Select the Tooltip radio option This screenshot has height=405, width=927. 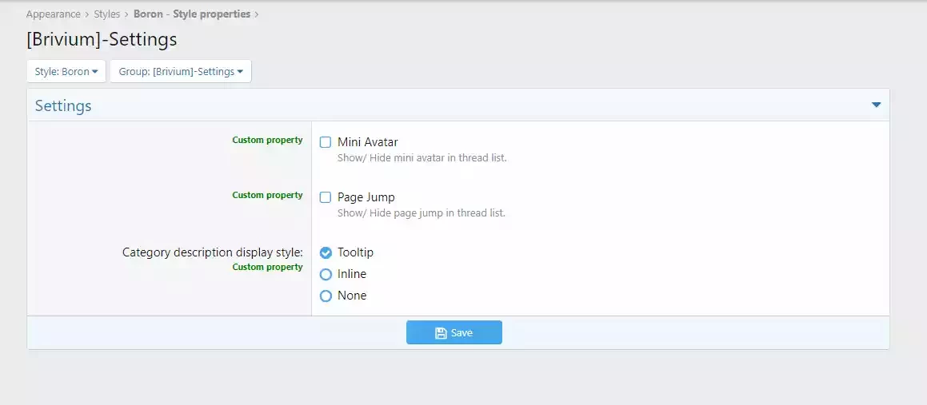[326, 252]
